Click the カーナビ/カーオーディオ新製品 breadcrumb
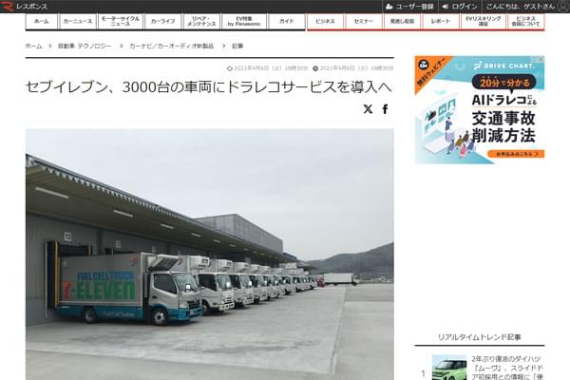The height and width of the screenshot is (380, 570). click(x=172, y=47)
